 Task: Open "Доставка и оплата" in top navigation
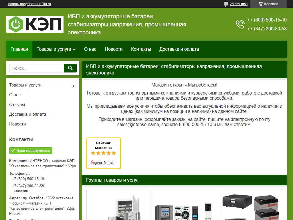point(179,49)
